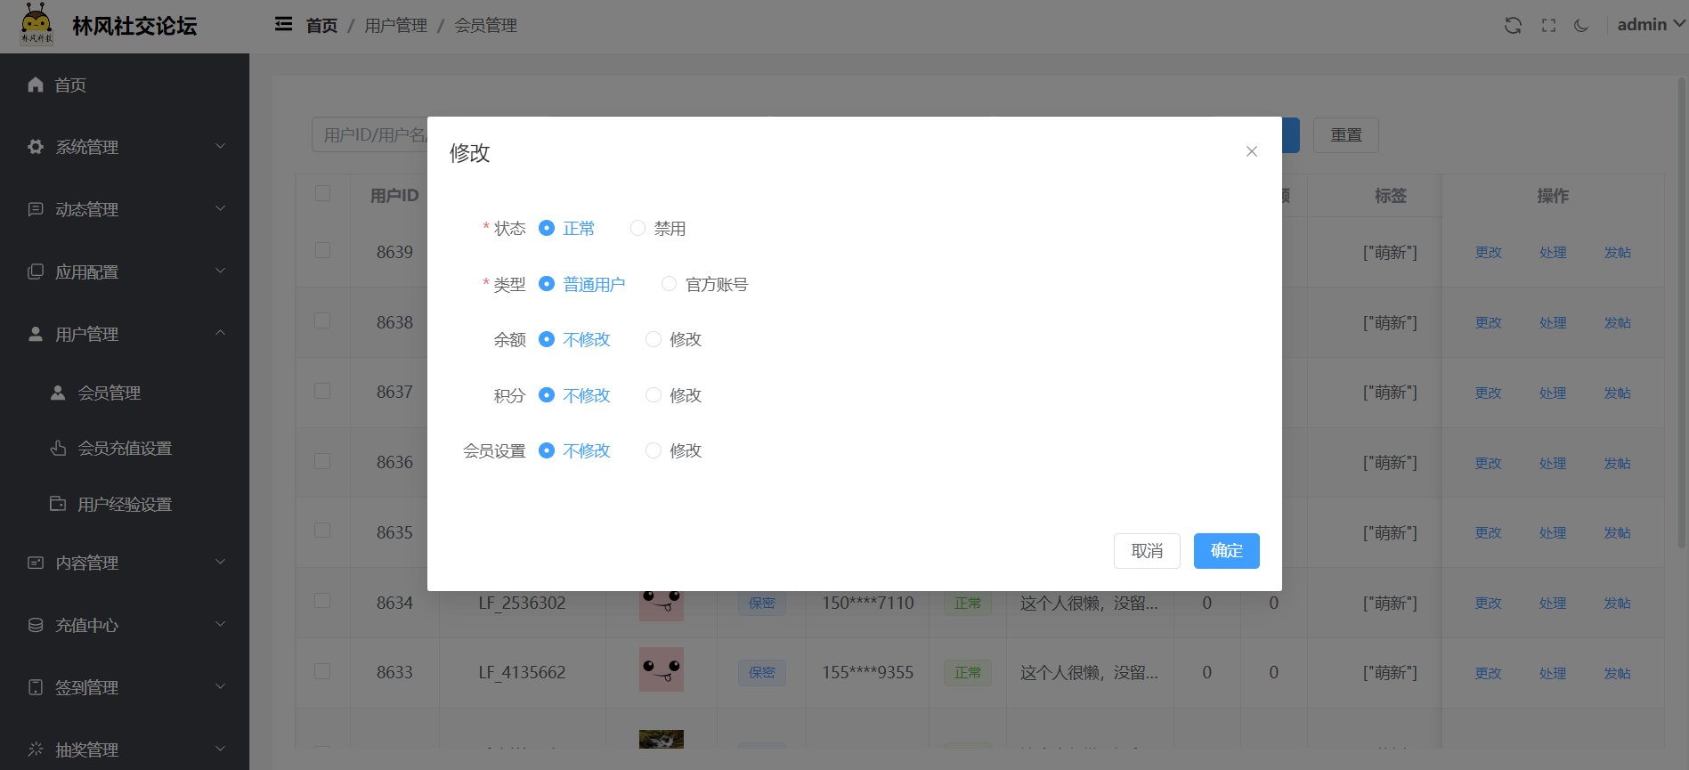The width and height of the screenshot is (1689, 770).
Task: Set 状态 to 禁用
Action: tap(658, 229)
